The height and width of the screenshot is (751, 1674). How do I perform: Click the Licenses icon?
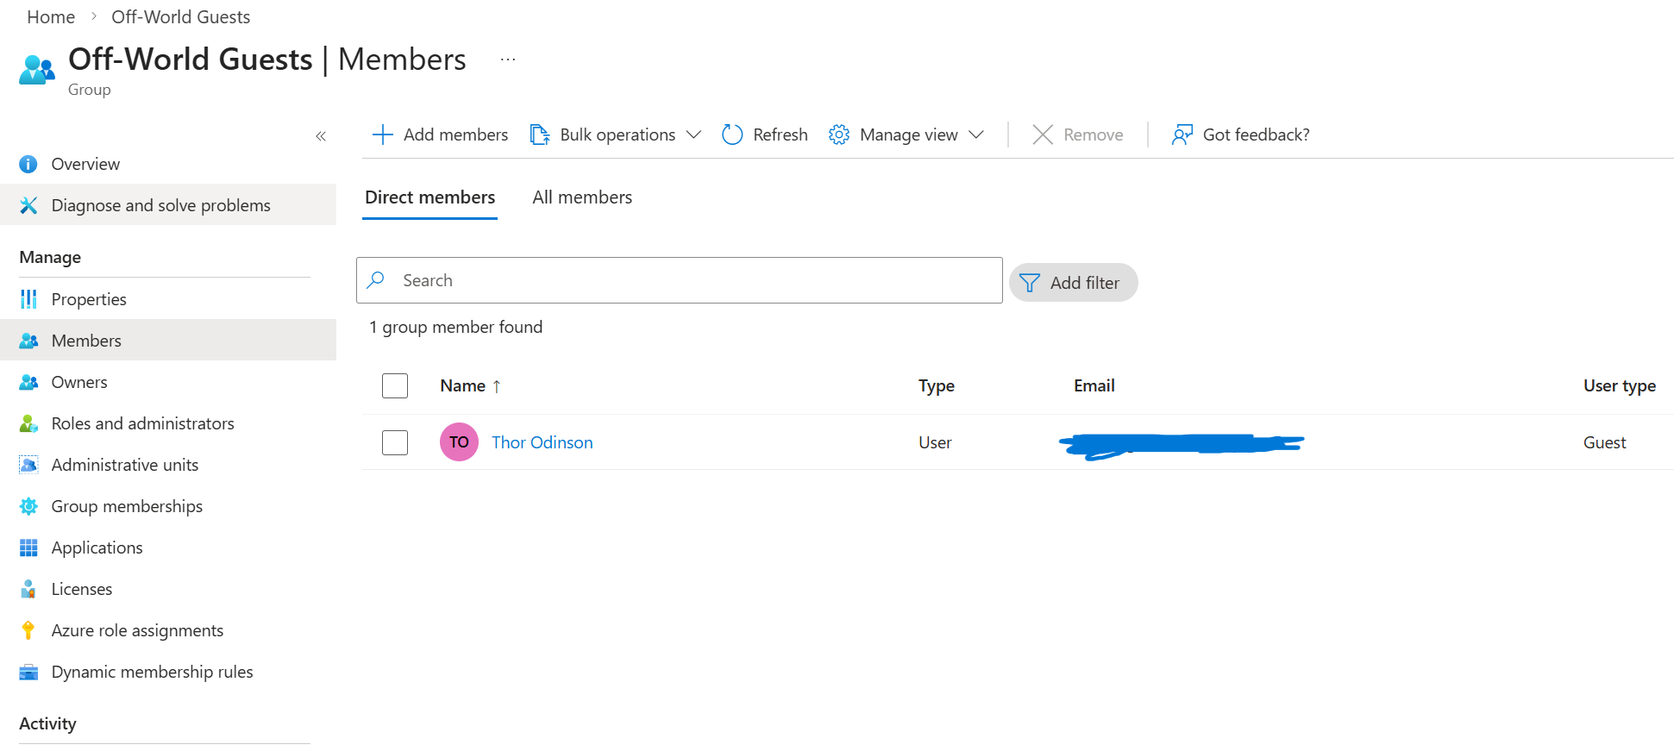(28, 589)
